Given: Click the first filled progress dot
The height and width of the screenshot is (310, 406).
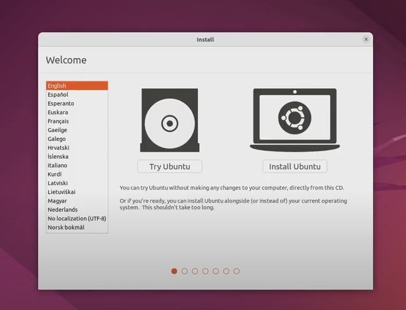Looking at the screenshot, I should pos(174,271).
